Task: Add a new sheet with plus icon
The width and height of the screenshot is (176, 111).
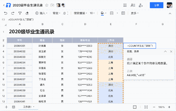Action: point(6,107)
